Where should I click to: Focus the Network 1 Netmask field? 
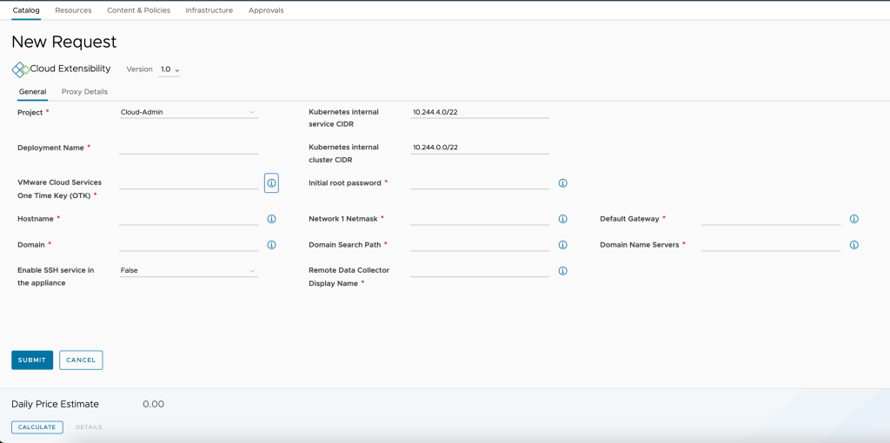(x=480, y=218)
